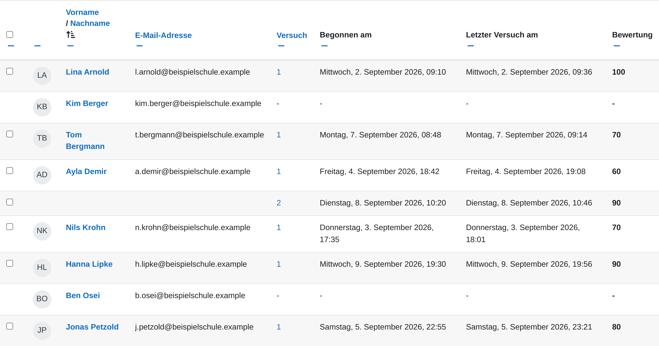
Task: Toggle the select-all checkbox in the header
Action: coord(10,35)
